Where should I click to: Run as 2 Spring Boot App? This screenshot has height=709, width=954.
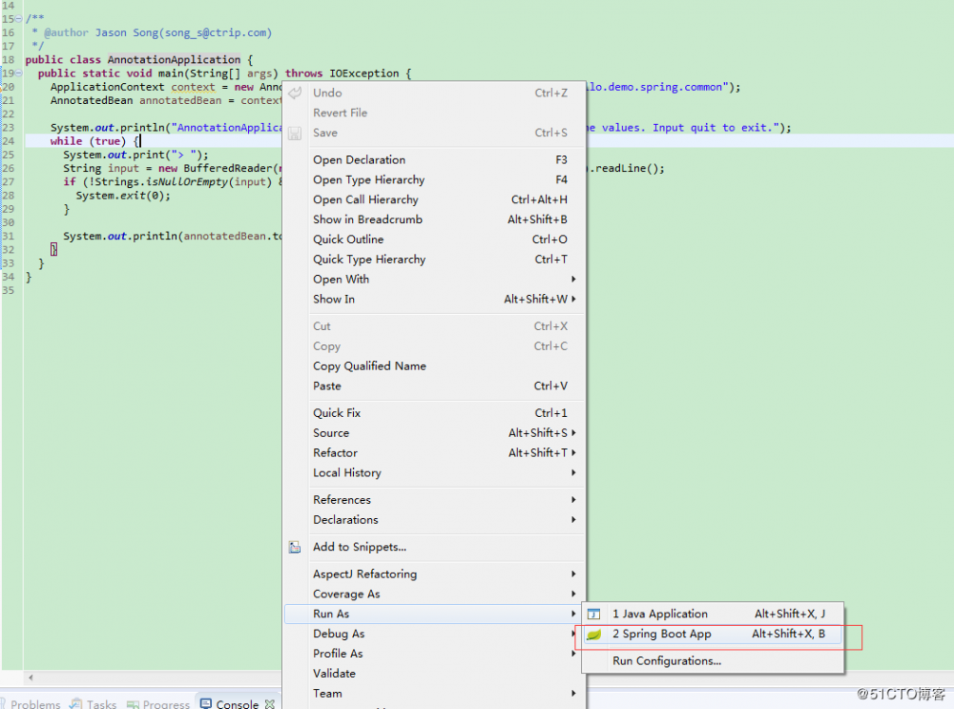[x=713, y=635]
